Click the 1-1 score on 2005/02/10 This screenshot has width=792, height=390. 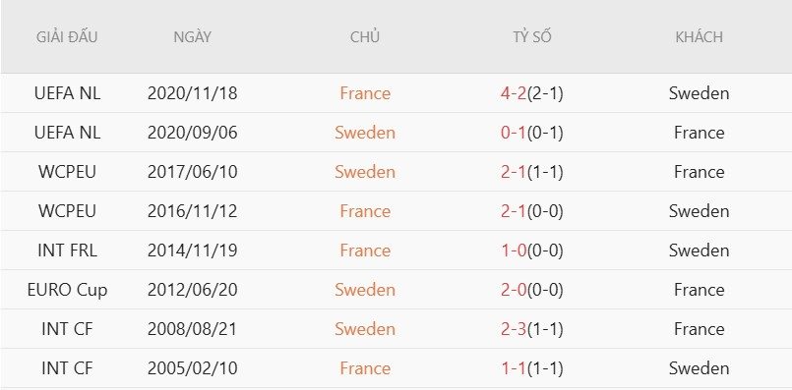pos(514,368)
